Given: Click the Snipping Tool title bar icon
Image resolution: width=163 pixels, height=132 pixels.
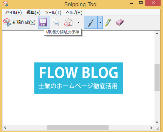Looking at the screenshot, I should (x=5, y=4).
